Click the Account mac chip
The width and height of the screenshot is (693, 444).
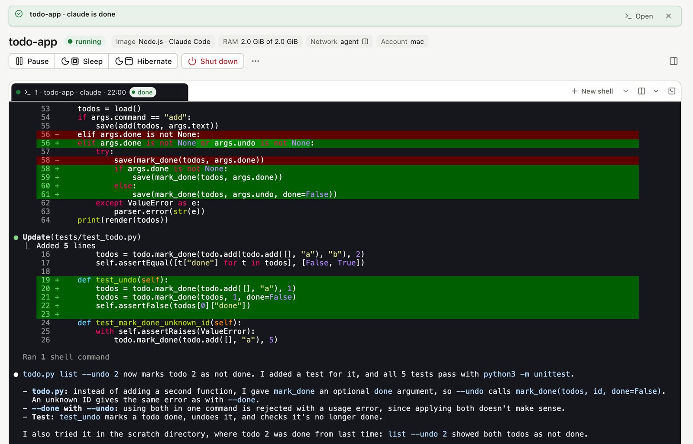pos(402,42)
